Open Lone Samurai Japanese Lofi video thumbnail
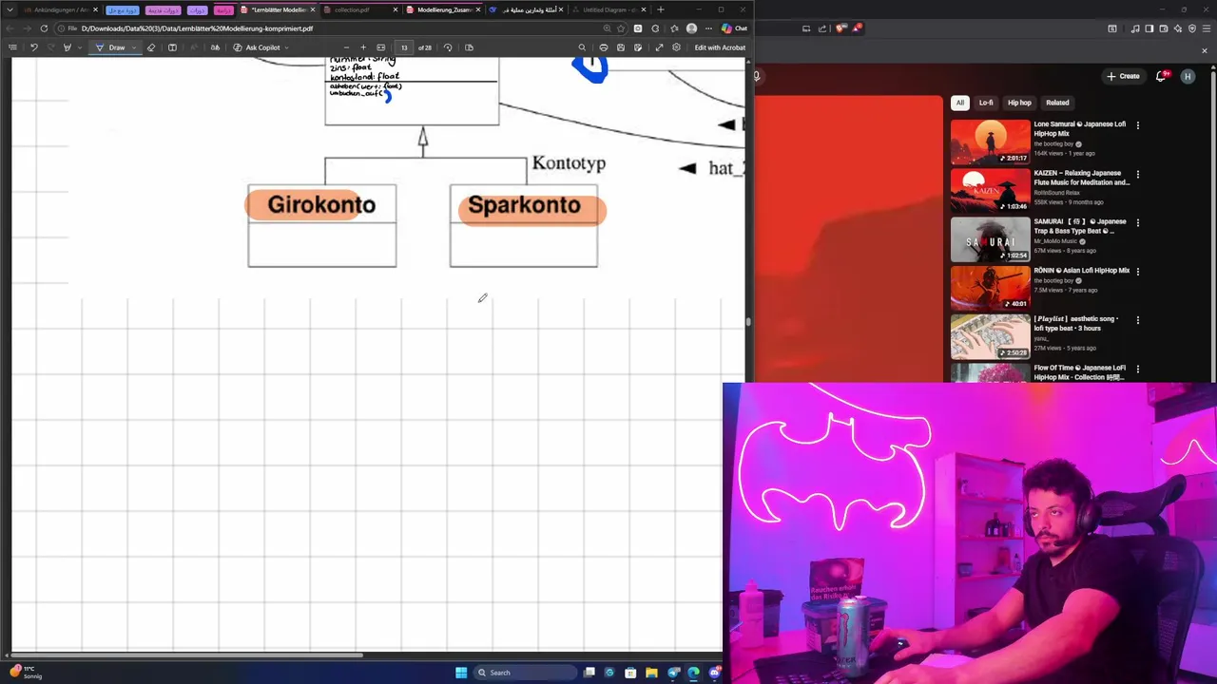This screenshot has height=684, width=1217. (x=990, y=142)
